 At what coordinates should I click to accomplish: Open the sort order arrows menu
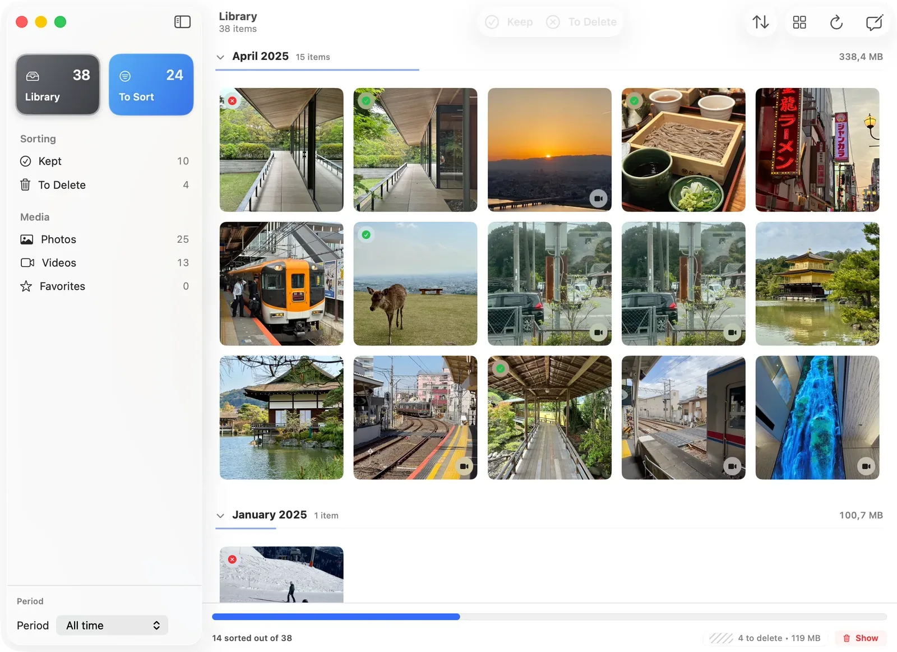click(760, 22)
